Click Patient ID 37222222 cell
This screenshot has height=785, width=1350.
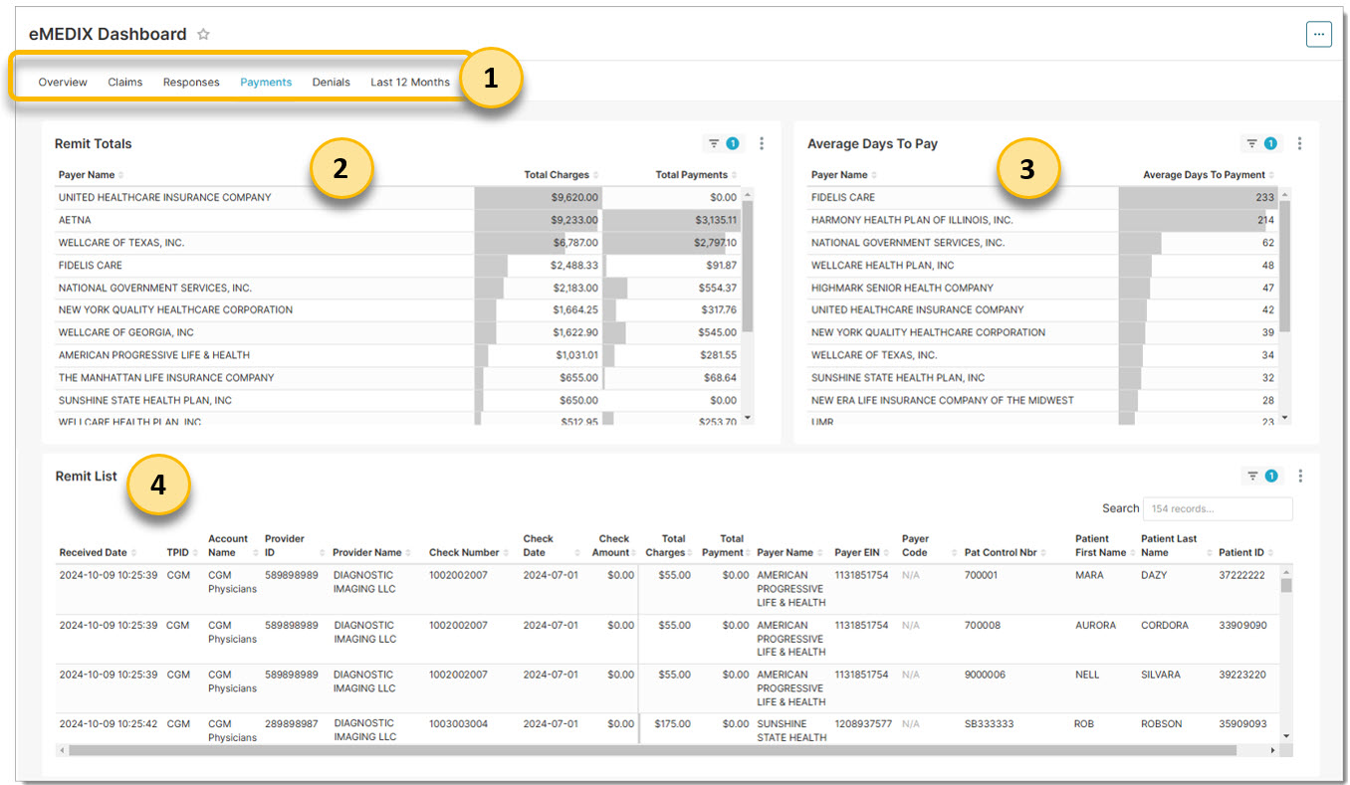click(x=1242, y=576)
